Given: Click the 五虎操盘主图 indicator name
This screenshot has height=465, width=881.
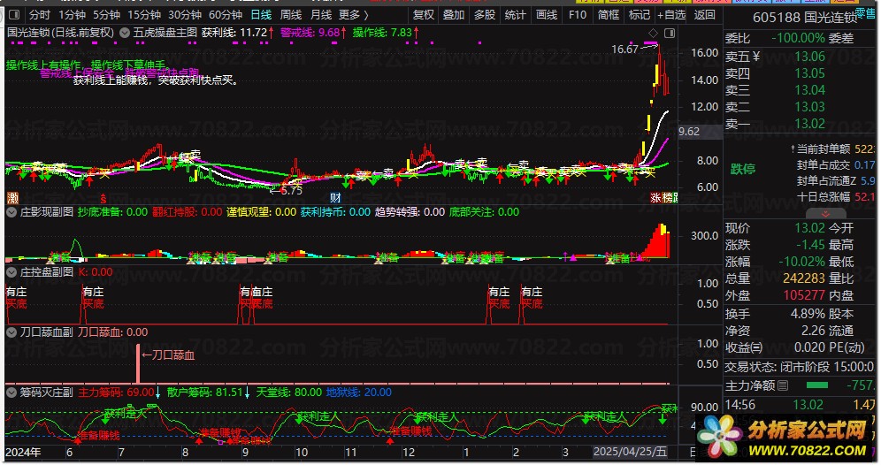Looking at the screenshot, I should coord(165,33).
